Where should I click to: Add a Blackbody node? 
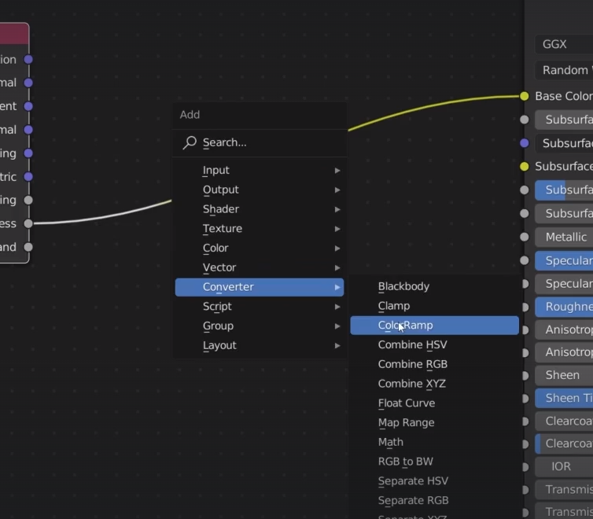[x=435, y=286]
